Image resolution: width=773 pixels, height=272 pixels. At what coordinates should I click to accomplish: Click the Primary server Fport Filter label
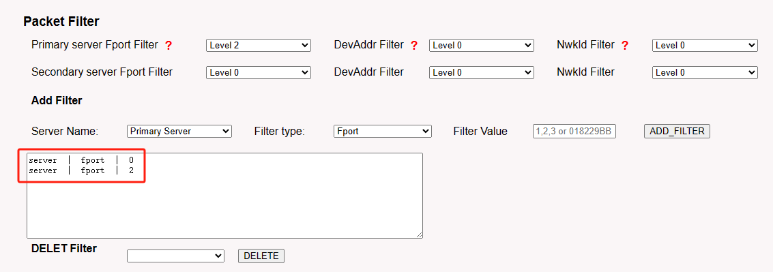click(95, 45)
